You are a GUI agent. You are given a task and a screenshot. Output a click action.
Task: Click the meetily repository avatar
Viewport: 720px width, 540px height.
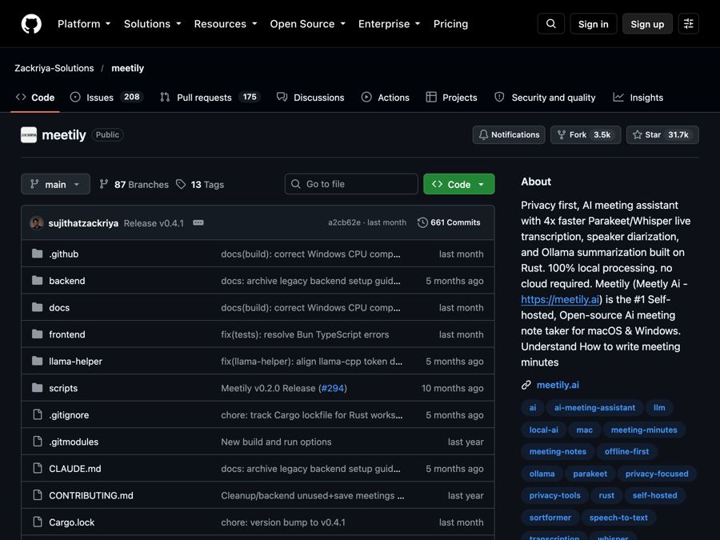(x=29, y=135)
